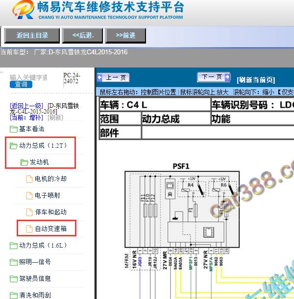This screenshot has height=299, width=294.
Task: Click the PC.24-24072 code text
Action: 72,78
